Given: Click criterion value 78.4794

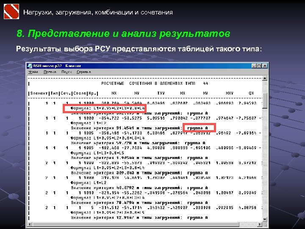Looking at the screenshot, I should click(125, 203).
